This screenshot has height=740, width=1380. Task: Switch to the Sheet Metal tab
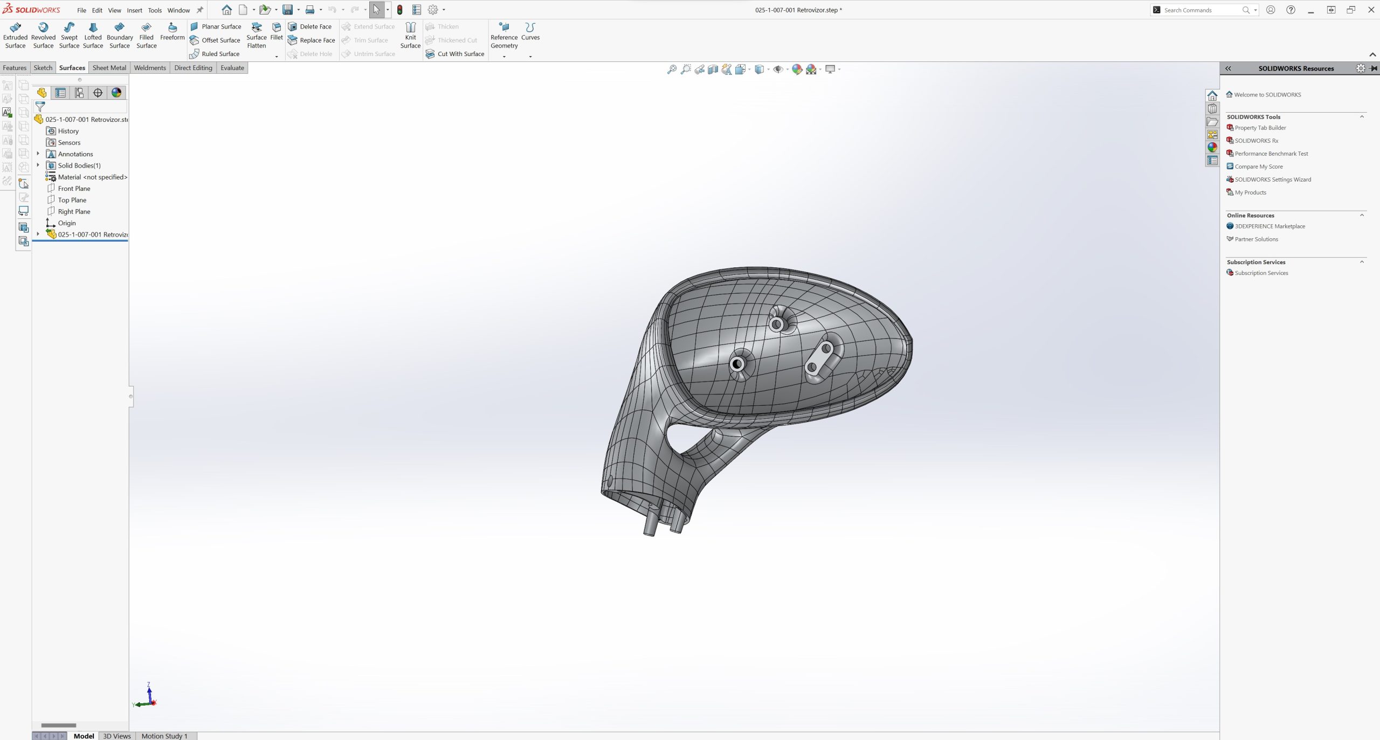pos(109,68)
